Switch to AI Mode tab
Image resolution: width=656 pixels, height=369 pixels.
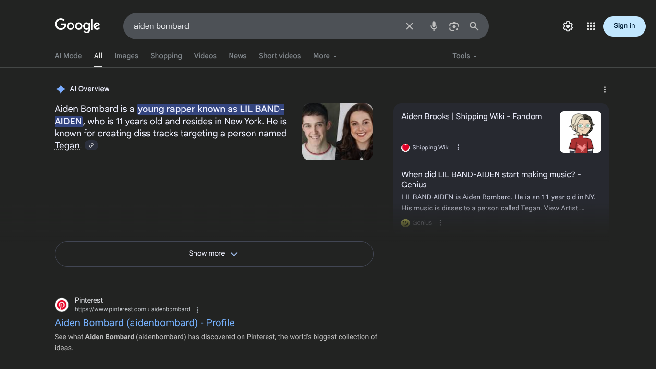68,56
